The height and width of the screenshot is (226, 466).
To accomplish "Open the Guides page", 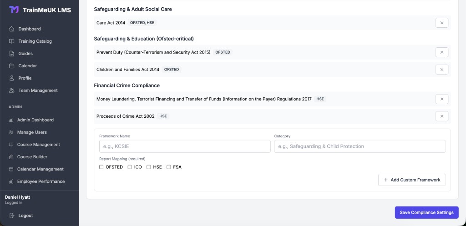I will point(25,54).
